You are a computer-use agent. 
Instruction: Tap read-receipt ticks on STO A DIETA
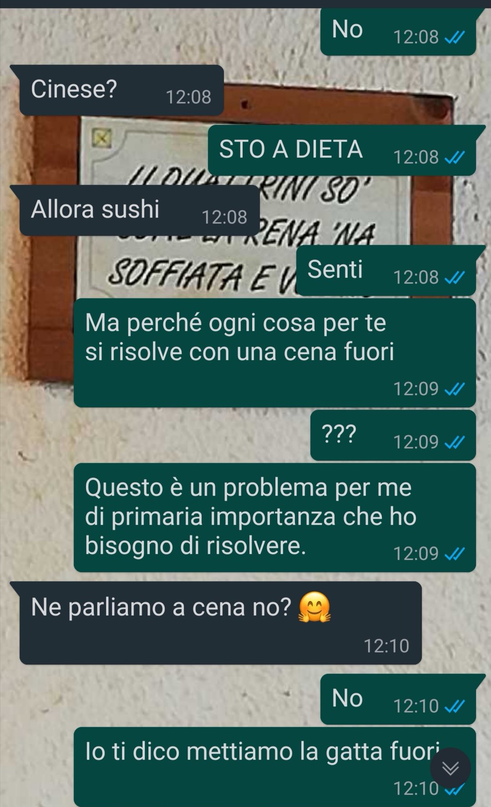(x=454, y=157)
